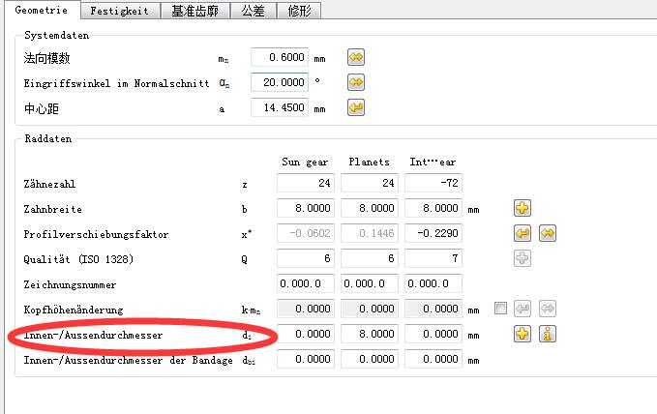Screen dimensions: 657x414
Task: Select the 公差 tab
Action: (254, 12)
